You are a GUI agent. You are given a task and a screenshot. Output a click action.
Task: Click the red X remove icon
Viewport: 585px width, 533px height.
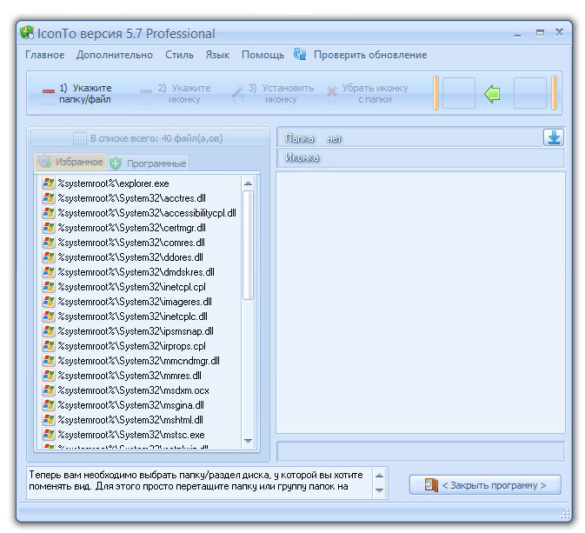pyautogui.click(x=332, y=91)
